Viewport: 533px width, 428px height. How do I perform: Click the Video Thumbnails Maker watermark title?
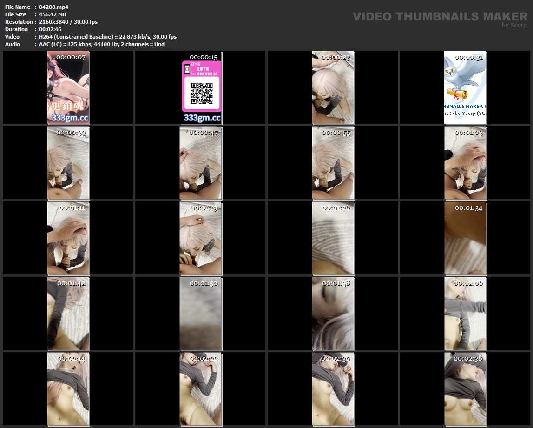click(x=440, y=16)
